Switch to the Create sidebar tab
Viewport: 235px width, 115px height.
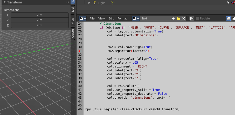73,33
